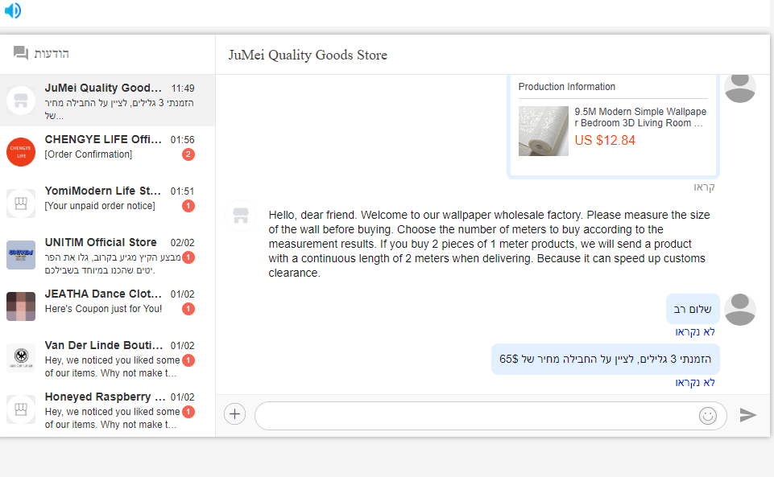Focus the message text input field
Screen dimensions: 774x477
pos(475,415)
